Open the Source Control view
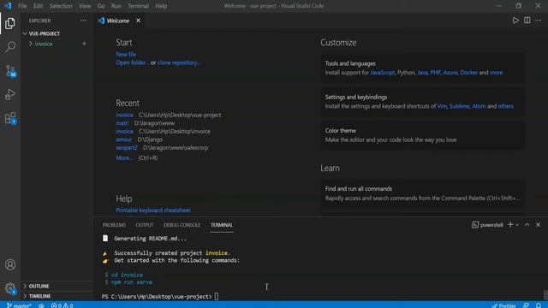This screenshot has width=548, height=308. click(10, 71)
